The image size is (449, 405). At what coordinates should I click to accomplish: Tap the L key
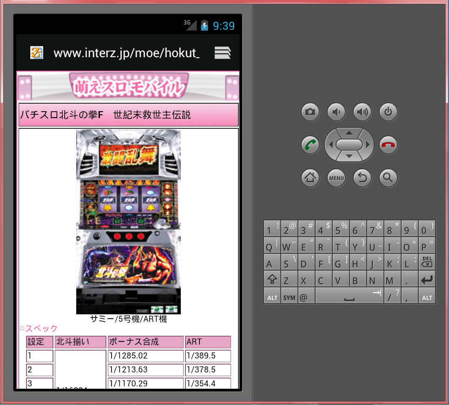click(410, 262)
